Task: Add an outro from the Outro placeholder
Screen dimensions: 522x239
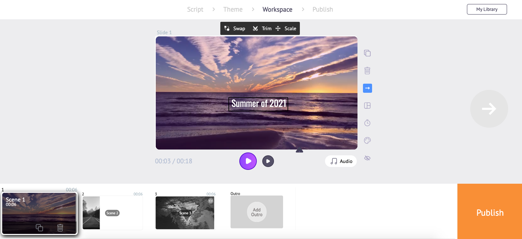Action: (256, 212)
